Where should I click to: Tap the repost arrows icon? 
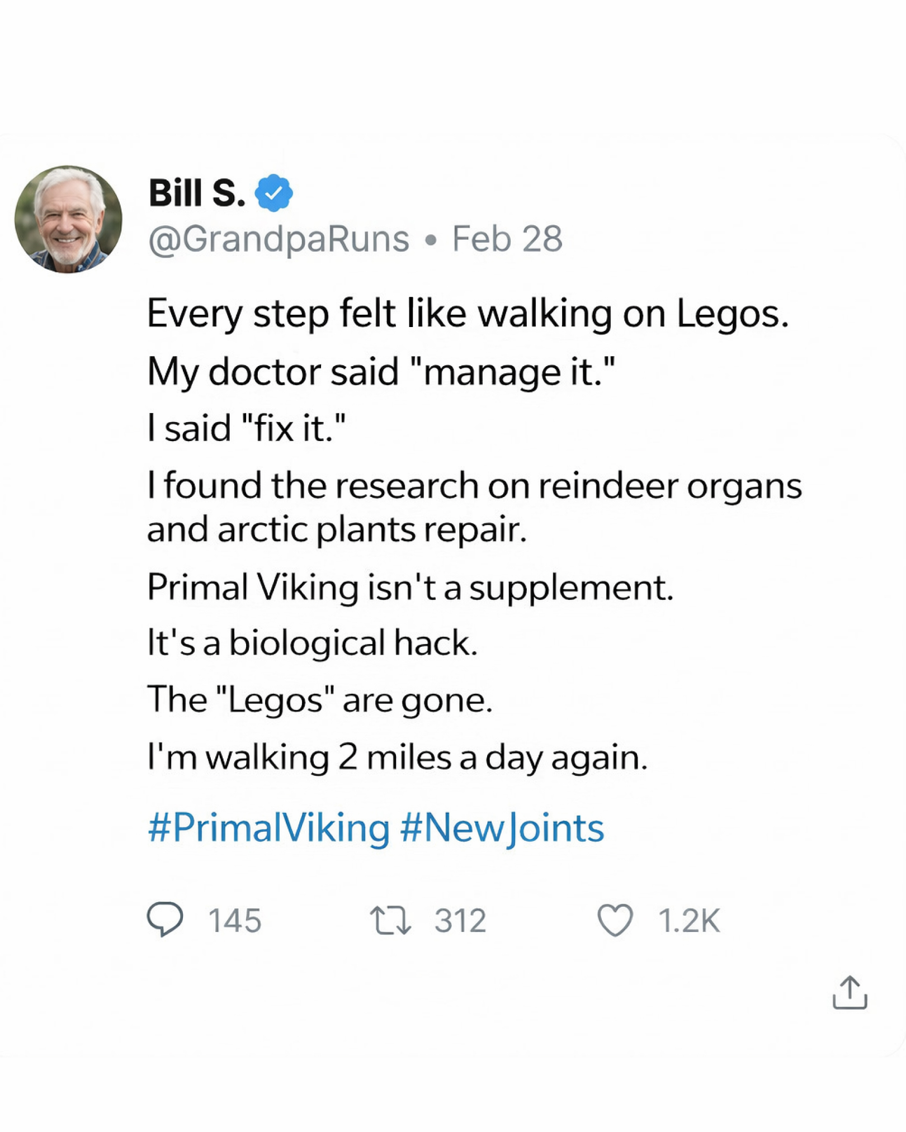(390, 921)
